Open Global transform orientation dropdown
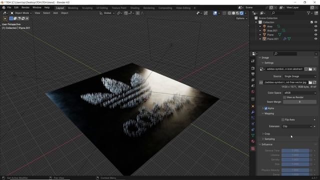Viewport: 320px width, 180px height. click(x=107, y=13)
